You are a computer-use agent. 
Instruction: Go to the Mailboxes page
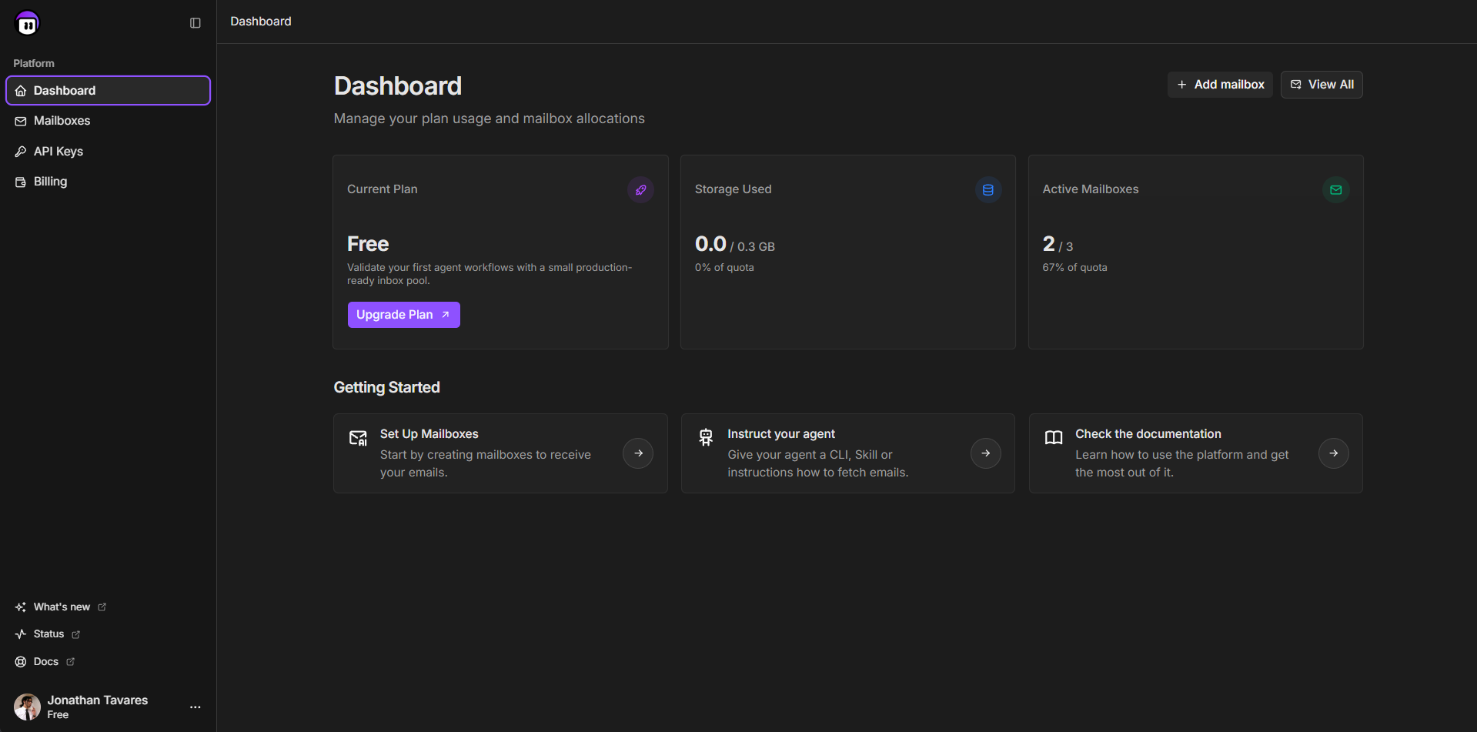(x=62, y=121)
